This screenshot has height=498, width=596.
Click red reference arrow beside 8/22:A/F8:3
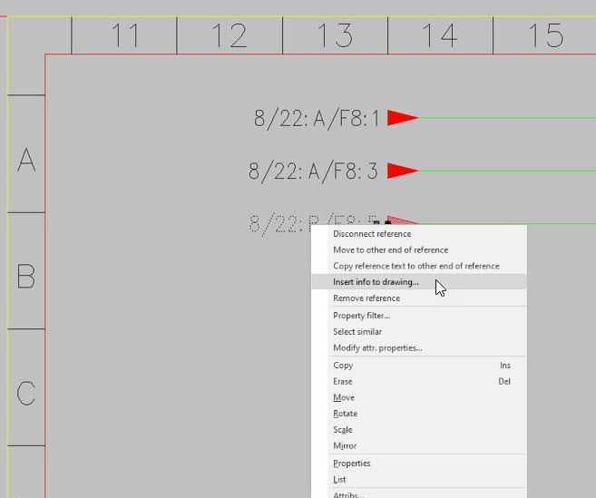(401, 171)
